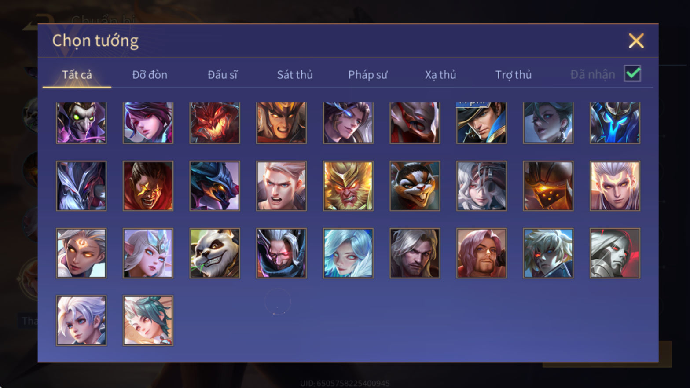690x388 pixels.
Task: Select the Tất cả tab
Action: [77, 75]
